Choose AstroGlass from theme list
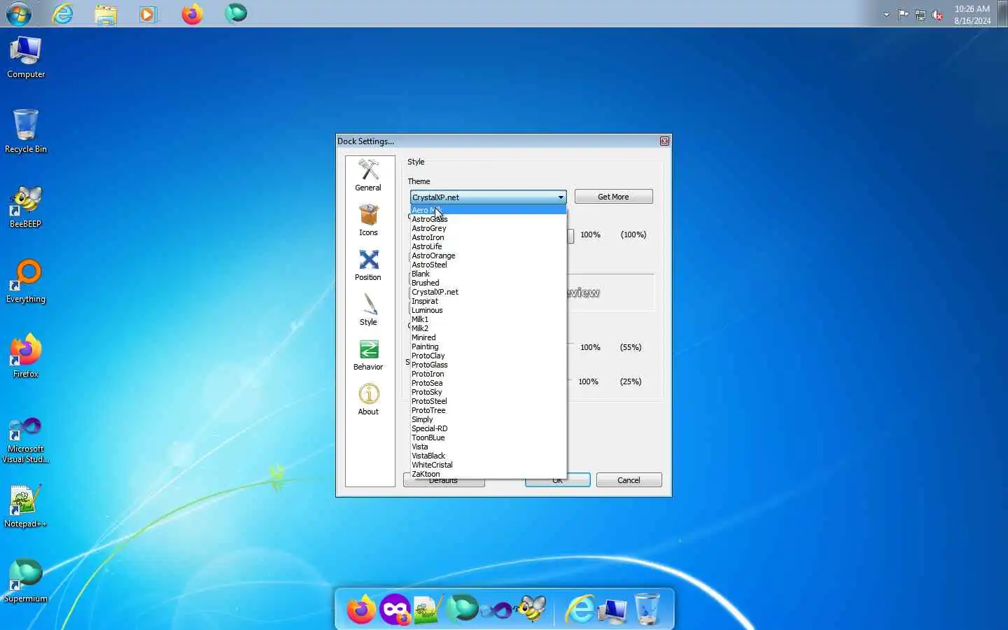The height and width of the screenshot is (630, 1008). (x=488, y=219)
